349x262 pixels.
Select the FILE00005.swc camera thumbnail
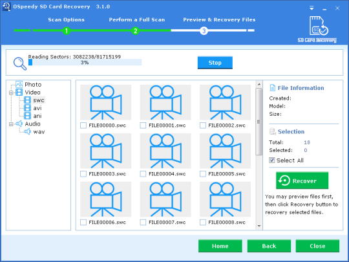click(x=226, y=151)
